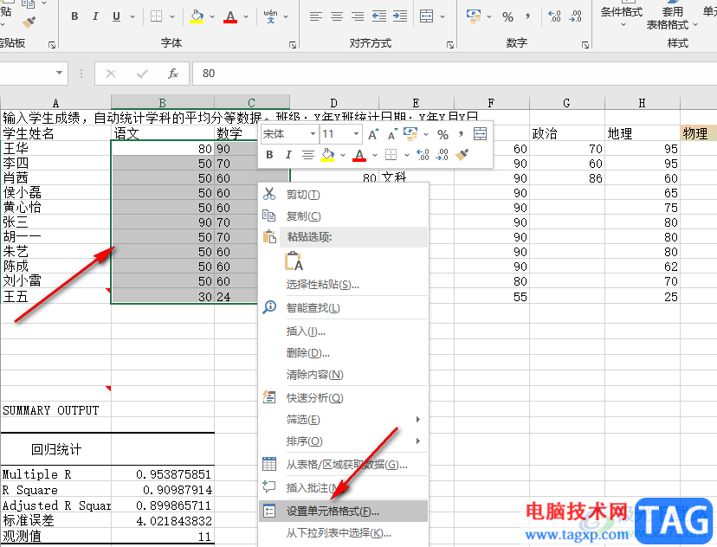
Task: Click the ribbon decrease decimal icon
Action: (x=575, y=16)
